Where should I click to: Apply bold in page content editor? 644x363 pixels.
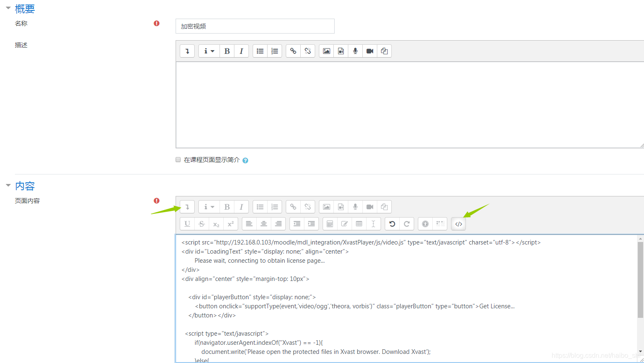pos(227,207)
